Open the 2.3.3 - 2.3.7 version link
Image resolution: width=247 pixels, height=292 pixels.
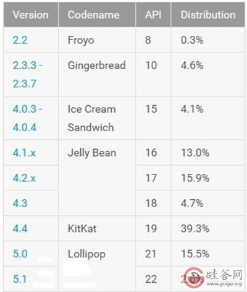tap(27, 74)
